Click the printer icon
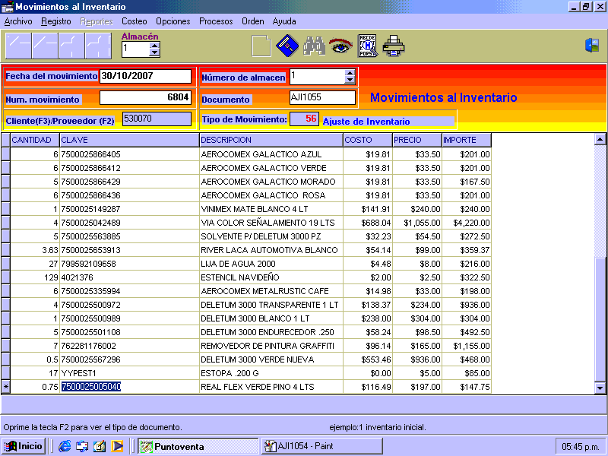608x456 pixels. pos(394,46)
